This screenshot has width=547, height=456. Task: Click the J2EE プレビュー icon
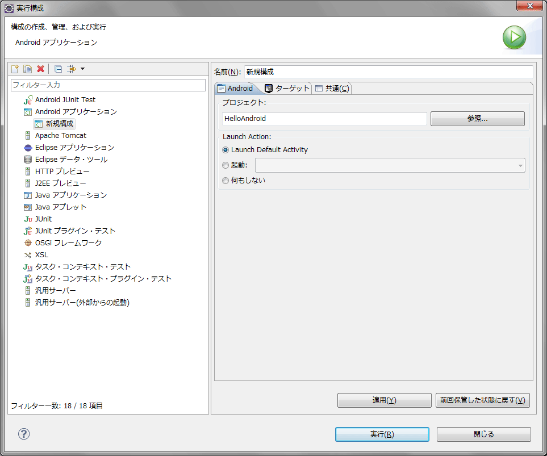pos(28,183)
